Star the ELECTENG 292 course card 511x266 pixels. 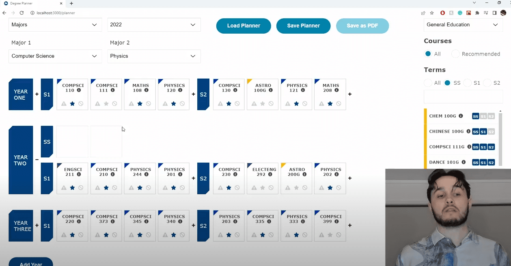point(263,188)
